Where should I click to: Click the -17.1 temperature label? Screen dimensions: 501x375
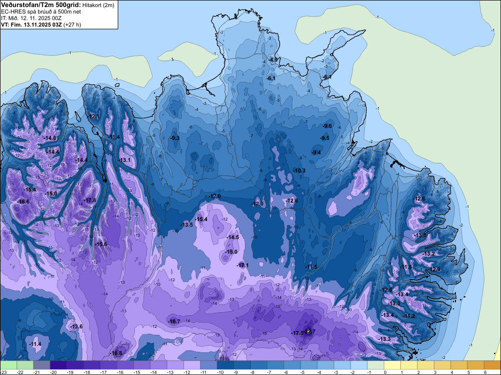242,265
